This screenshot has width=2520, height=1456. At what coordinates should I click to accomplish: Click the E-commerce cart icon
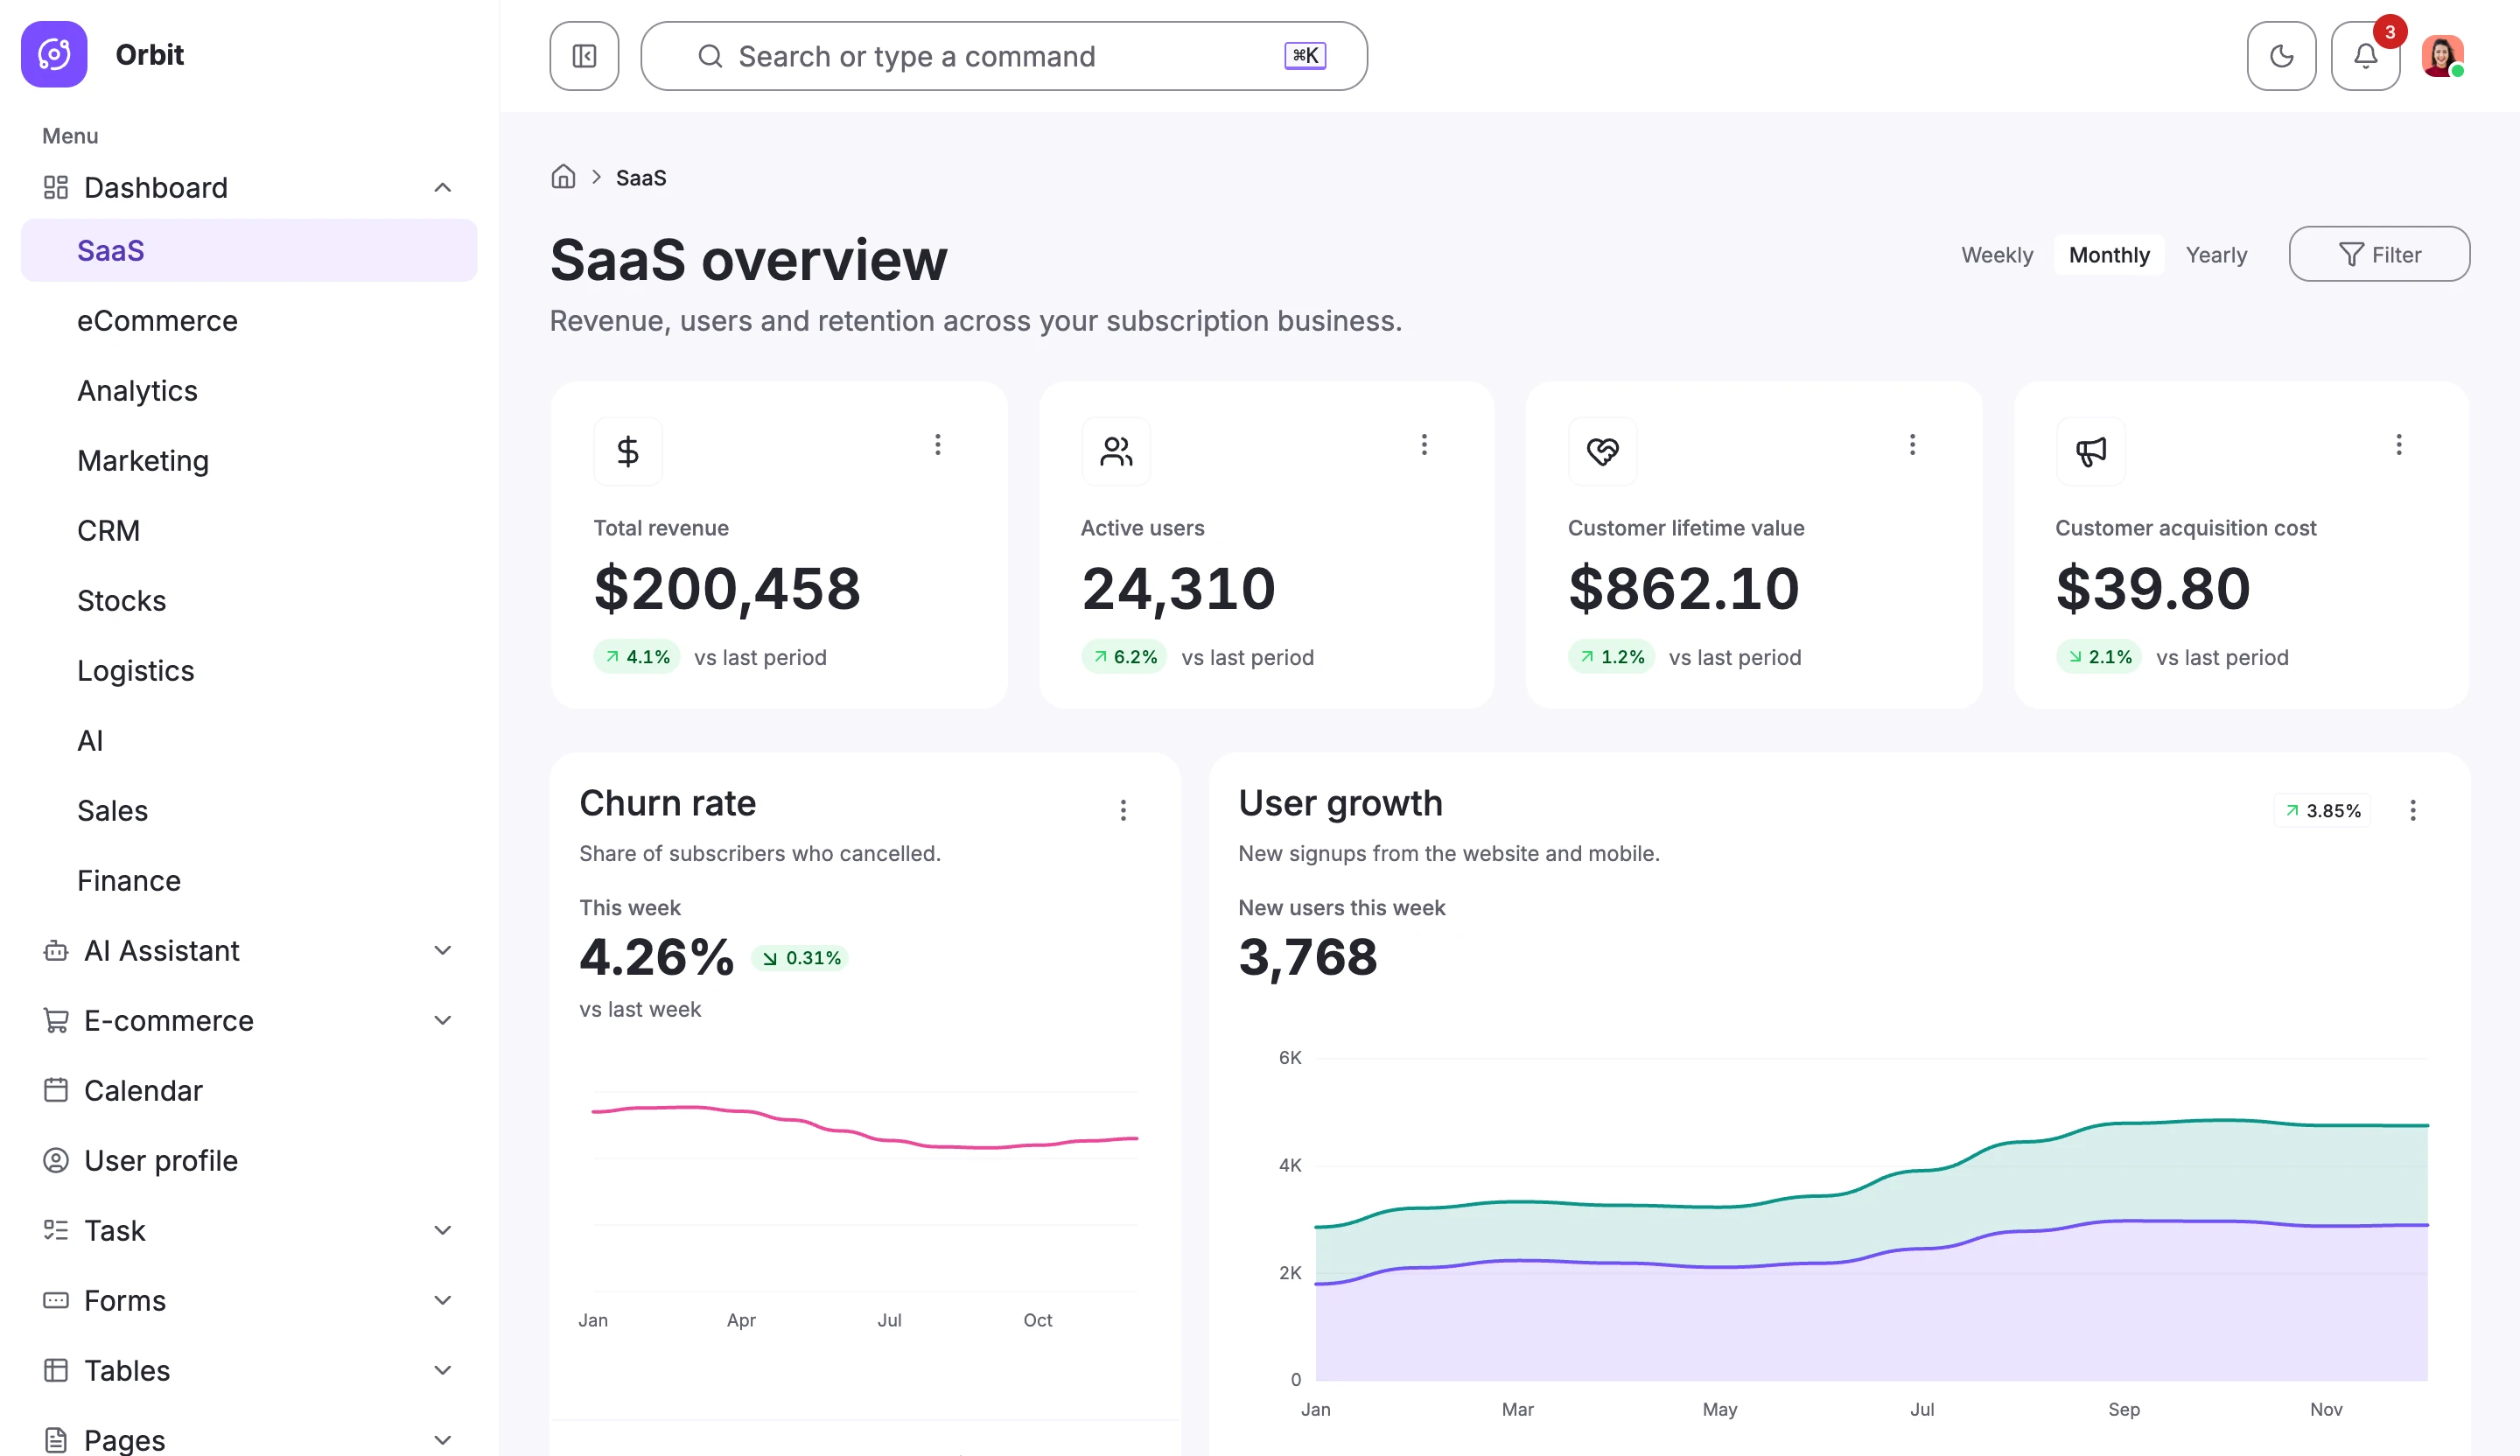point(56,1020)
